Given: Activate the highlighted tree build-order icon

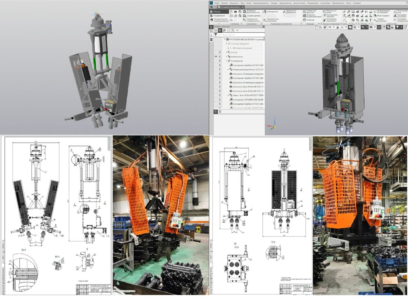Looking at the screenshot, I should pos(220,31).
